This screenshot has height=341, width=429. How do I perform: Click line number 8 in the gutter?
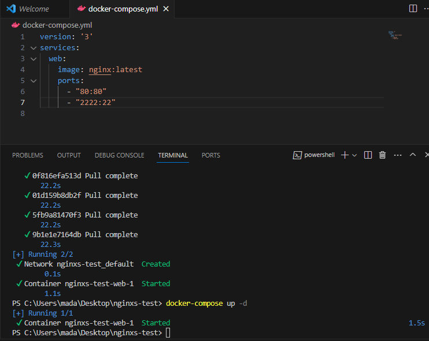pos(23,113)
